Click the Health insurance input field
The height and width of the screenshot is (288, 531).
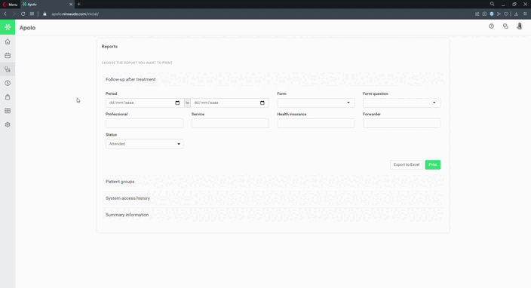316,123
